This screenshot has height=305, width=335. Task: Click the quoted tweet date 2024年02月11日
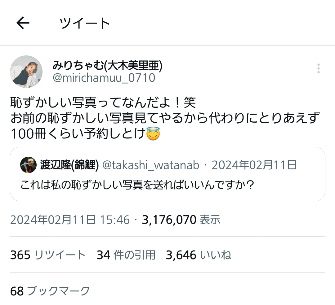coord(254,165)
